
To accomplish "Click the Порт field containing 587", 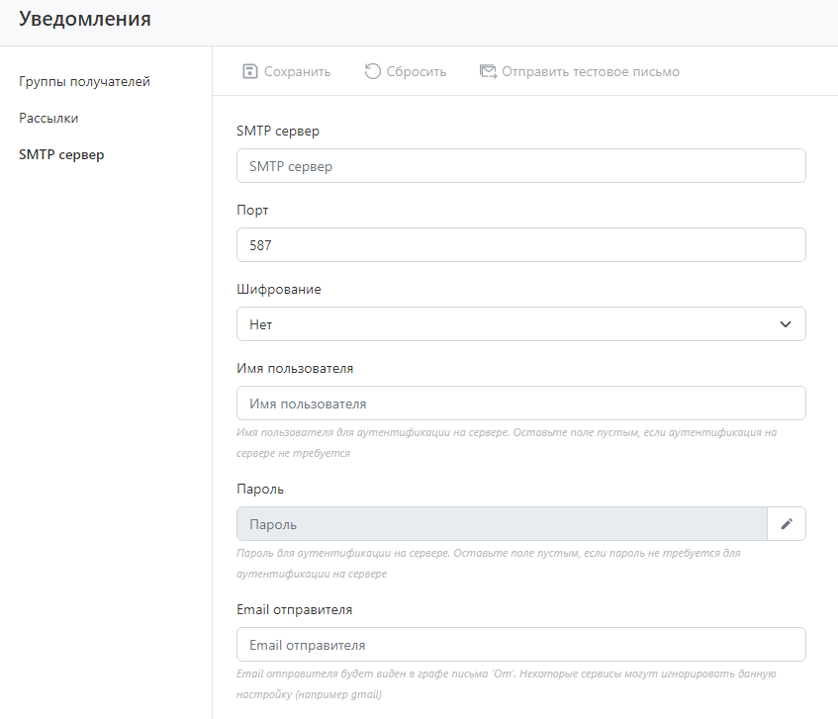I will tap(520, 245).
